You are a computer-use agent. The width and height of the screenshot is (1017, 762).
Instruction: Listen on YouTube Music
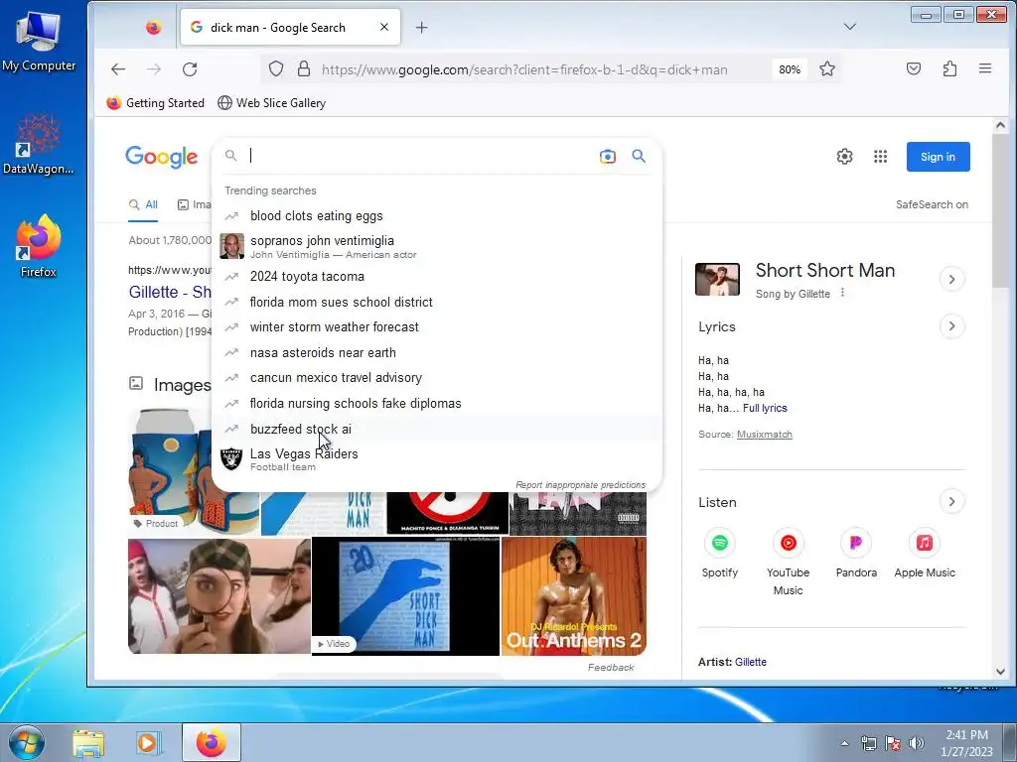(788, 563)
